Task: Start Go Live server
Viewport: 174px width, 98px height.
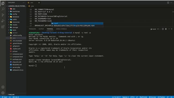Action: click(153, 97)
